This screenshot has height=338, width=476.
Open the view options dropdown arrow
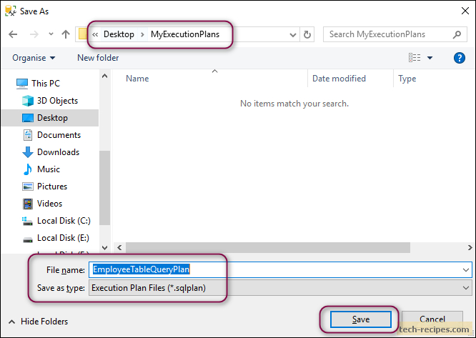tap(430, 58)
